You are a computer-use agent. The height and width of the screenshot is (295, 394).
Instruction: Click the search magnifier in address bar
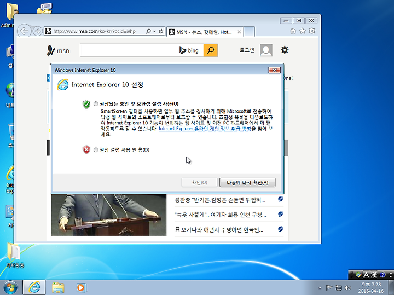click(148, 31)
